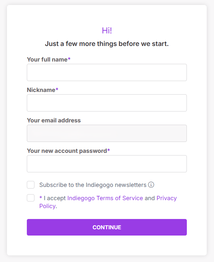Image resolution: width=214 pixels, height=262 pixels.
Task: Open the Privacy Policy link
Action: [x=166, y=198]
